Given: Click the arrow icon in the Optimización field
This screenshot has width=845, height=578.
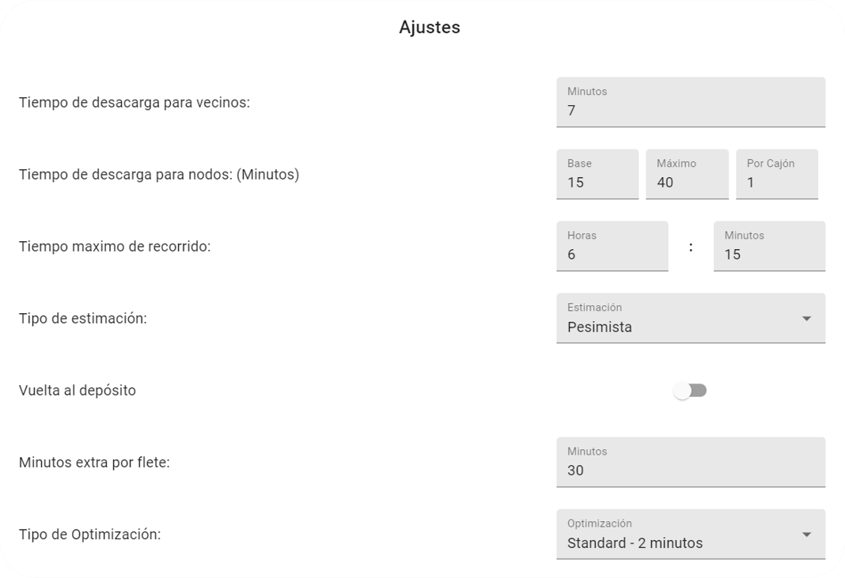Looking at the screenshot, I should point(806,535).
